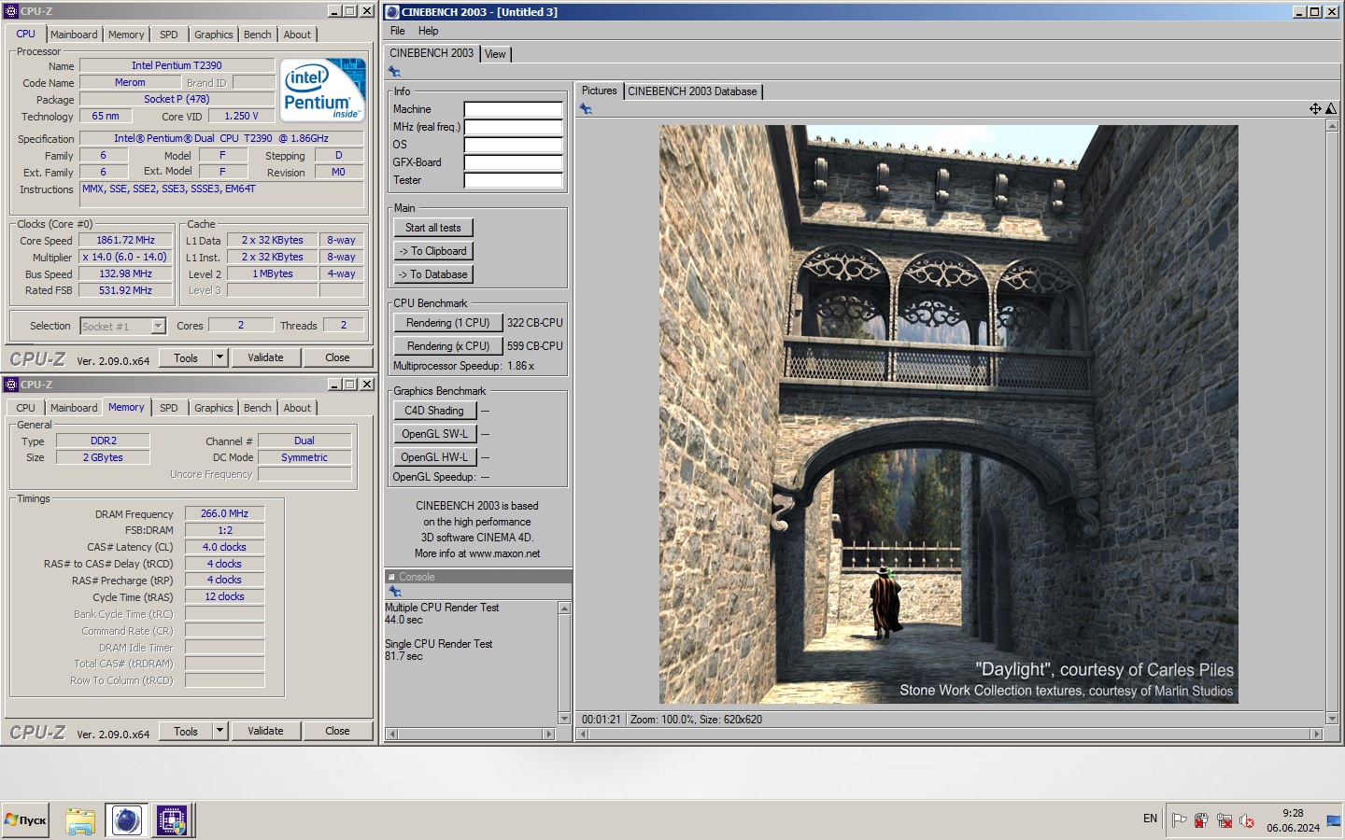Image resolution: width=1345 pixels, height=840 pixels.
Task: Click Close in the top CPU-Z window
Action: (x=337, y=357)
